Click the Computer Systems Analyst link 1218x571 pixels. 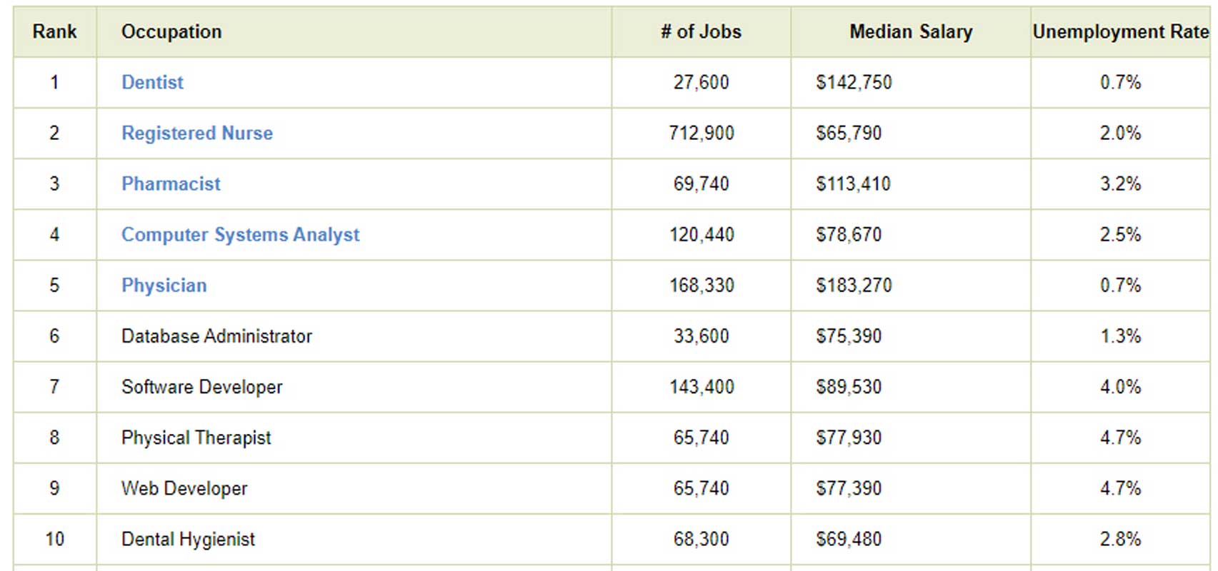[240, 235]
